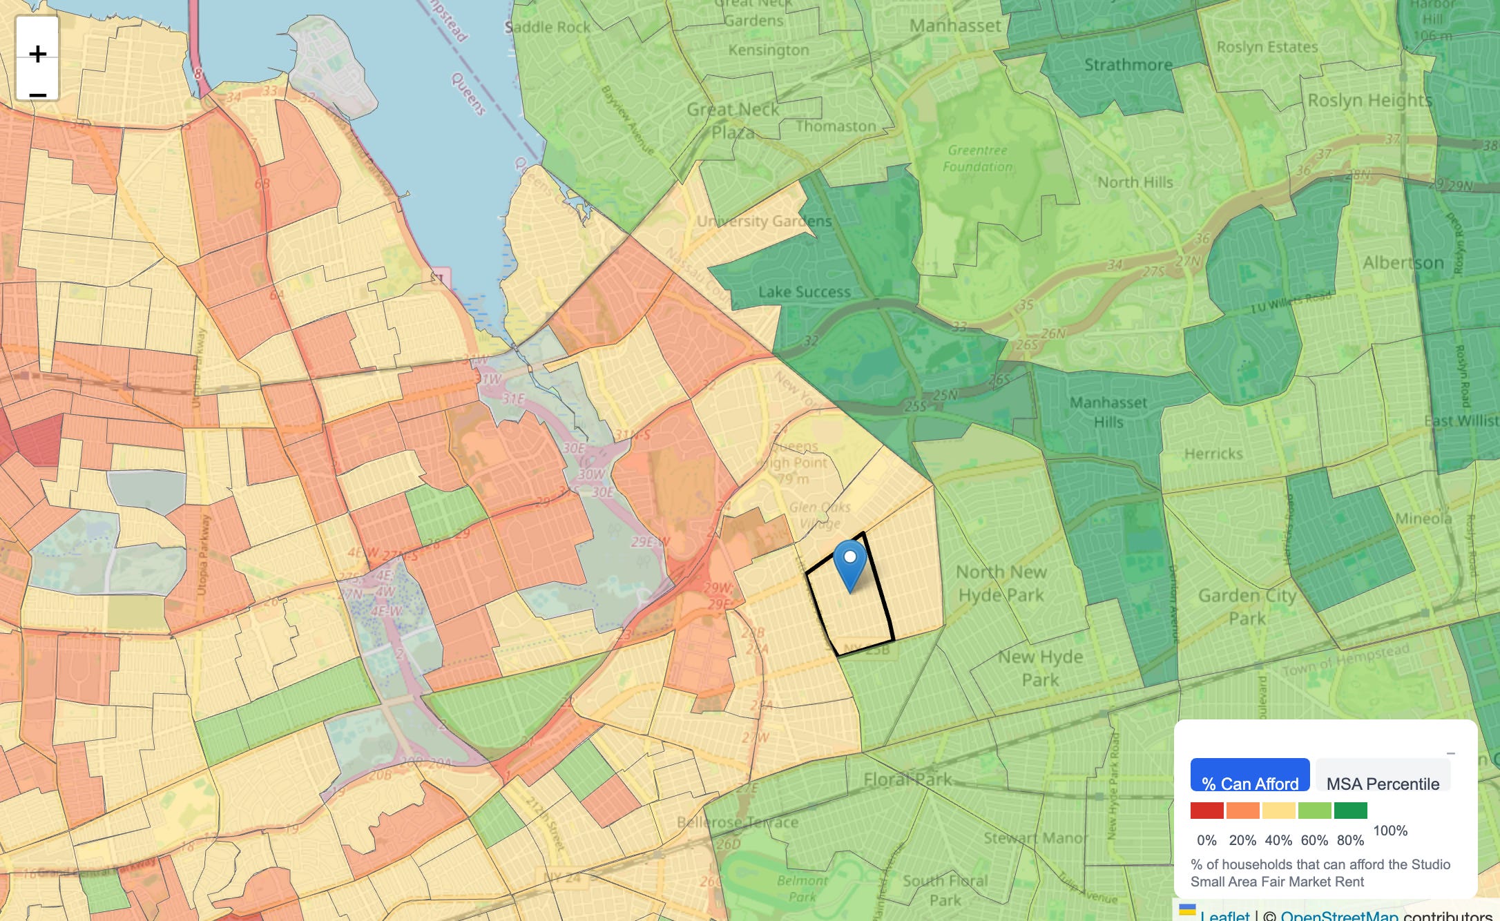Image resolution: width=1500 pixels, height=921 pixels.
Task: Switch to the MSA Percentile tab
Action: pyautogui.click(x=1383, y=776)
